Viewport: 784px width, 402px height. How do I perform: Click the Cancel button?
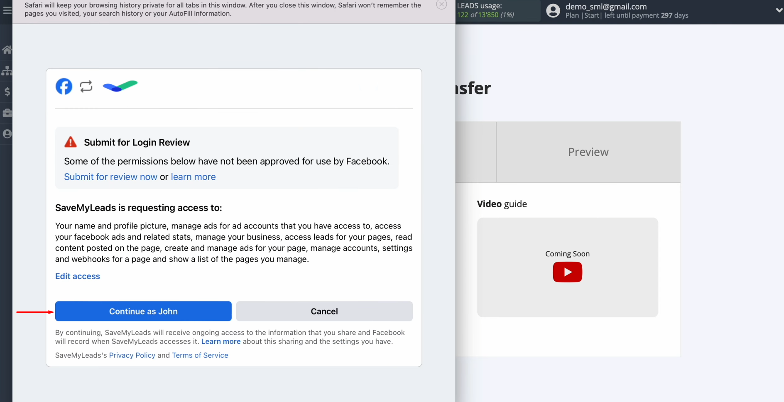point(324,311)
